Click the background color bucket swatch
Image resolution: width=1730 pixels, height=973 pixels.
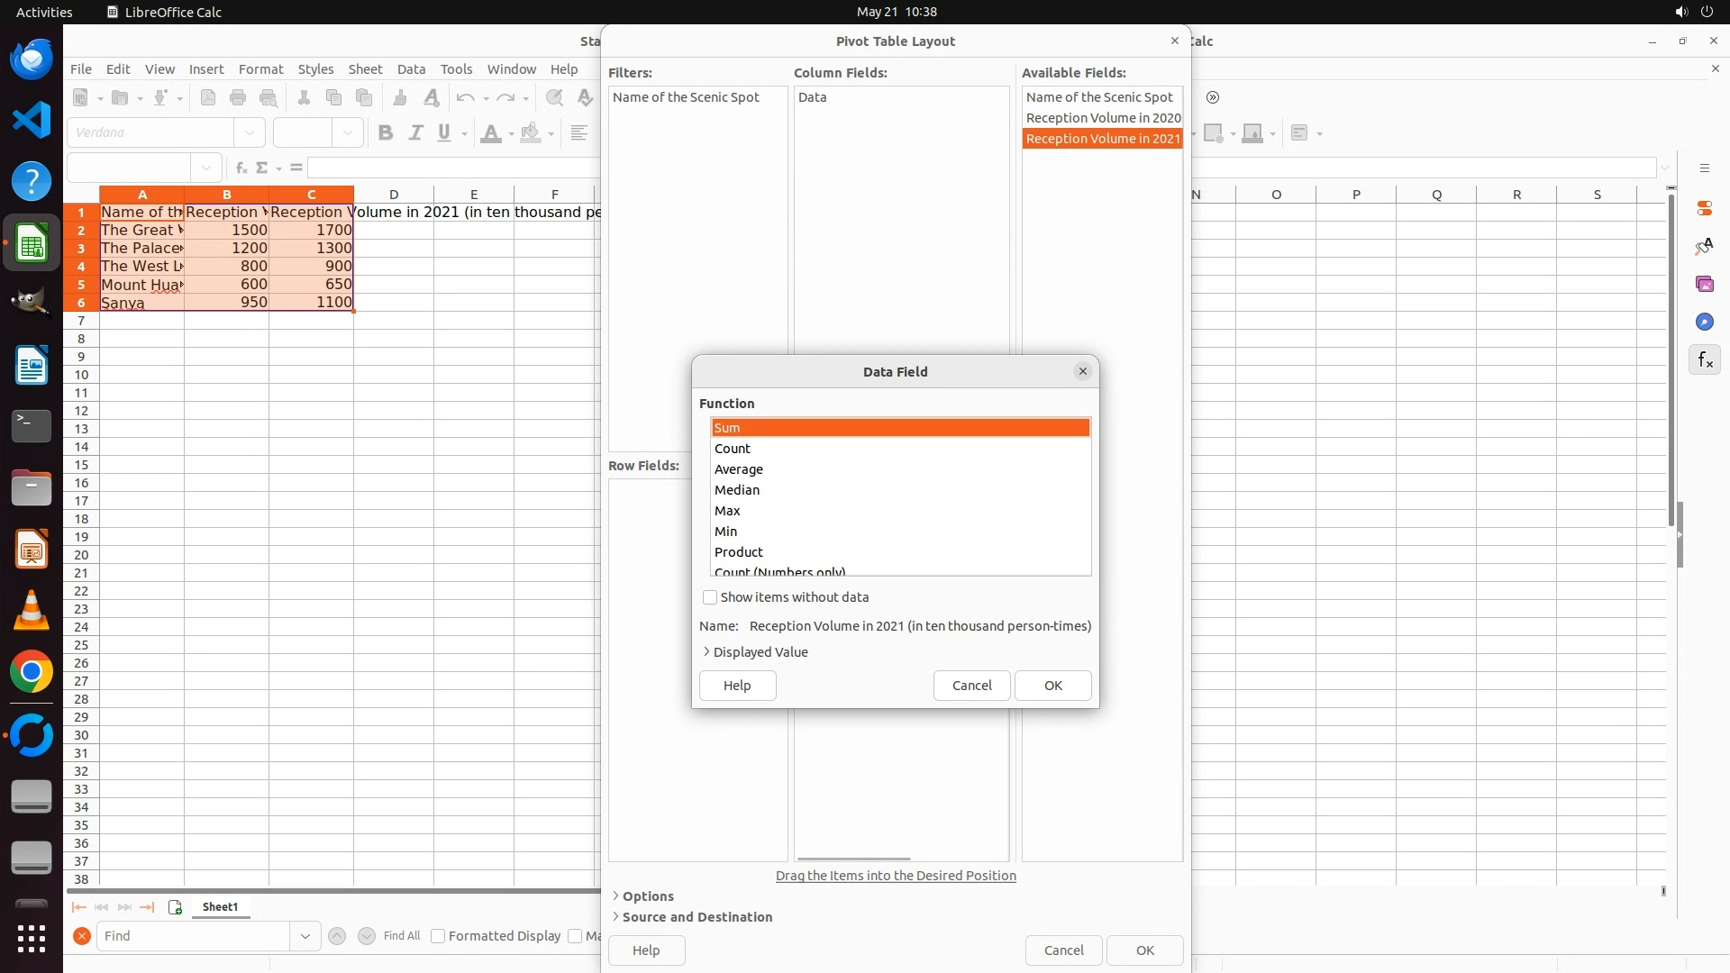pyautogui.click(x=531, y=133)
